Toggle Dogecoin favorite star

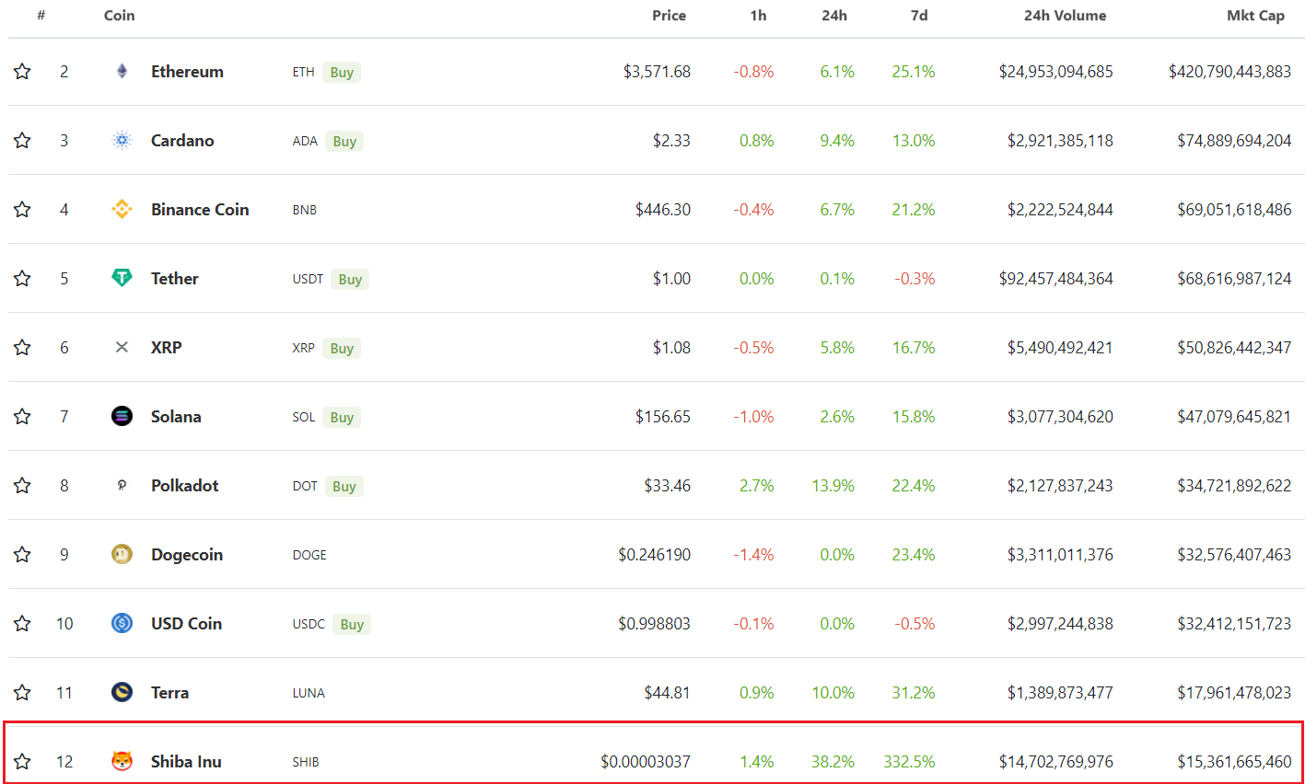22,555
